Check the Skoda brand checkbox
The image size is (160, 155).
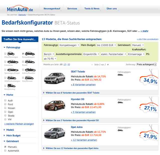(5, 115)
